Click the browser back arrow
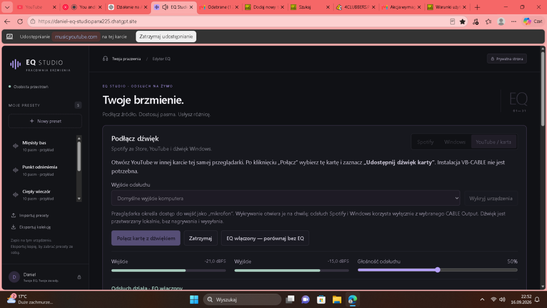Image resolution: width=547 pixels, height=308 pixels. 7,21
